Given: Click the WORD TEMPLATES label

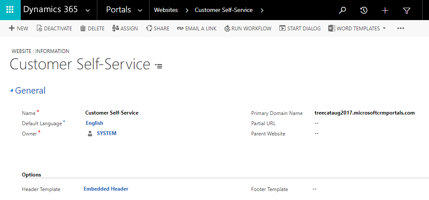Looking at the screenshot, I should tap(358, 28).
